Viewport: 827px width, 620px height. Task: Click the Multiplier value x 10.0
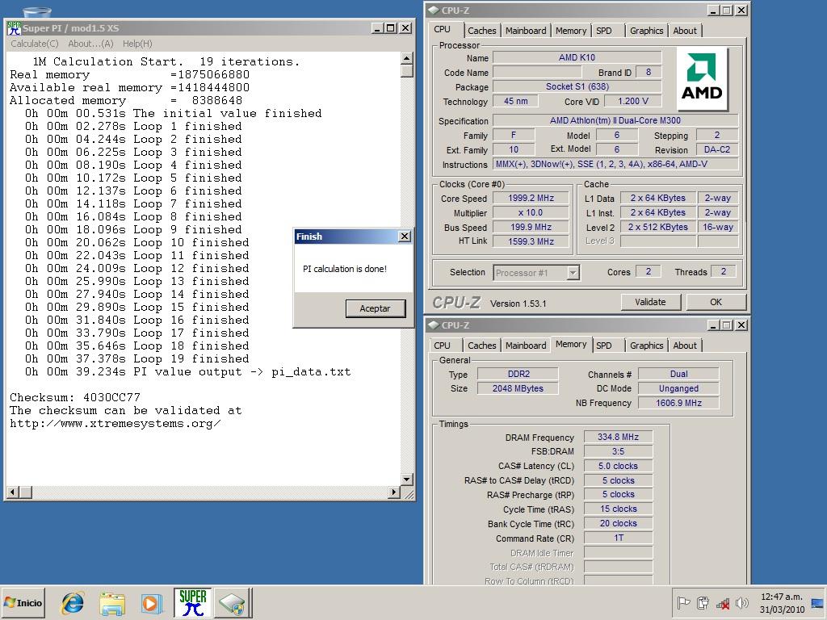click(x=531, y=213)
